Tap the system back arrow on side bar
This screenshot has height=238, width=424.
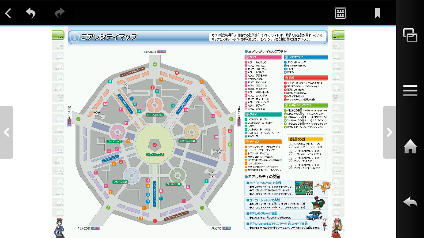click(x=410, y=202)
